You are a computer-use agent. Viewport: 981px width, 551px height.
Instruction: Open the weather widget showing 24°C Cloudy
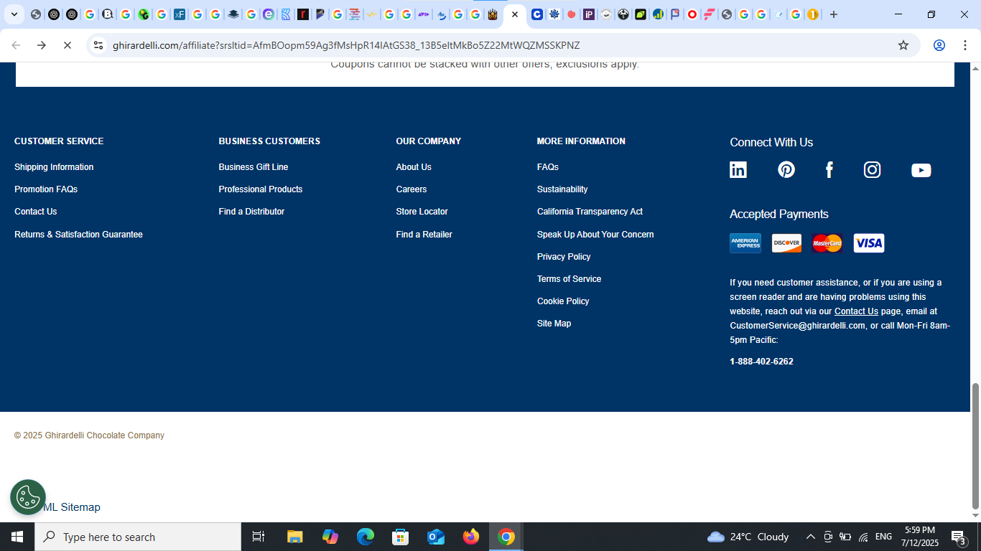(x=748, y=537)
